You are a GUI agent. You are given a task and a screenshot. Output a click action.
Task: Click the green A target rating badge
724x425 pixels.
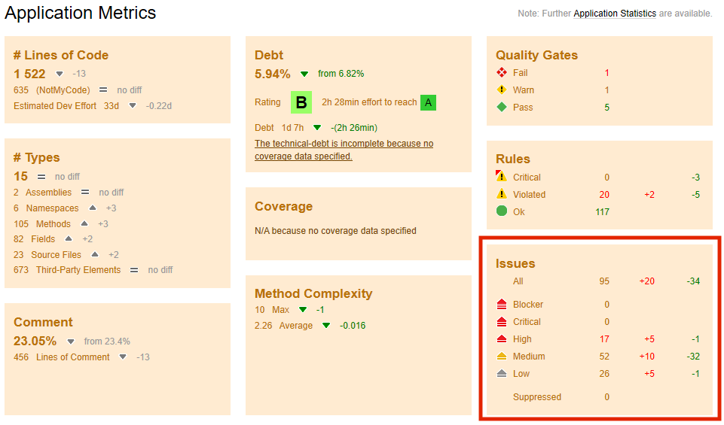(428, 102)
